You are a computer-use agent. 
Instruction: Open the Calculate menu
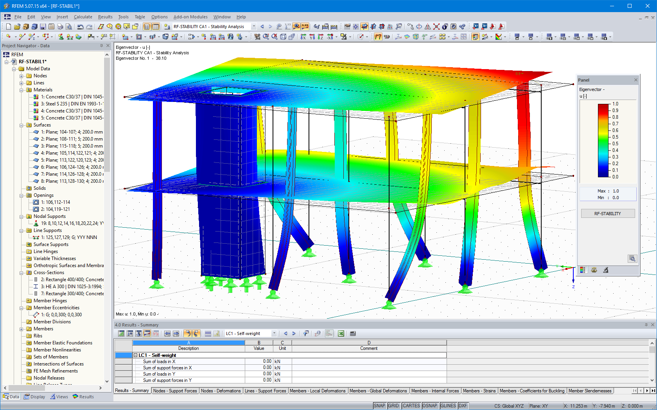click(83, 17)
